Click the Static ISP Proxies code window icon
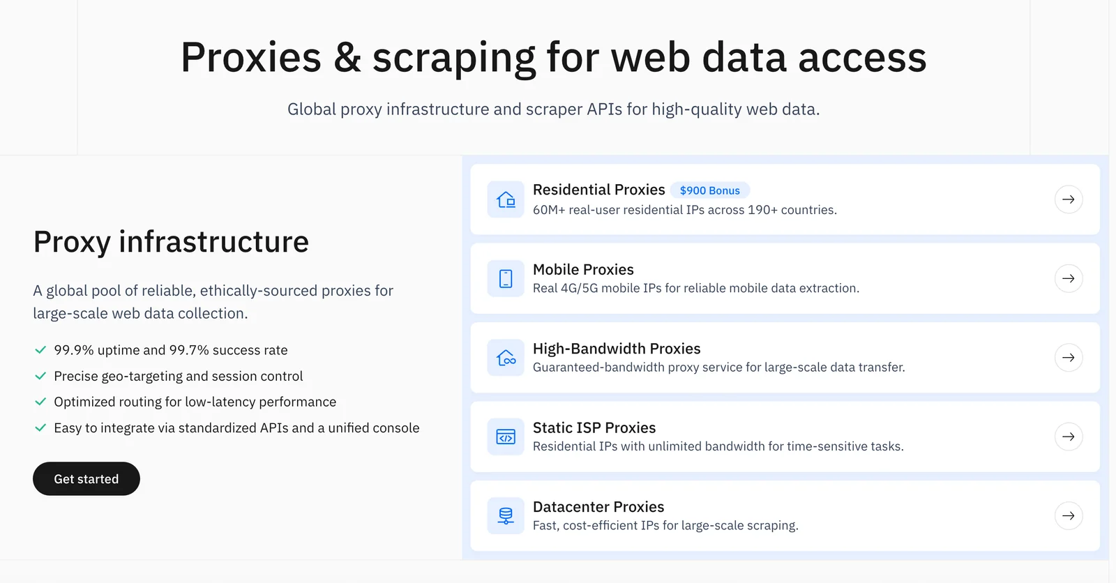Image resolution: width=1116 pixels, height=583 pixels. (506, 437)
